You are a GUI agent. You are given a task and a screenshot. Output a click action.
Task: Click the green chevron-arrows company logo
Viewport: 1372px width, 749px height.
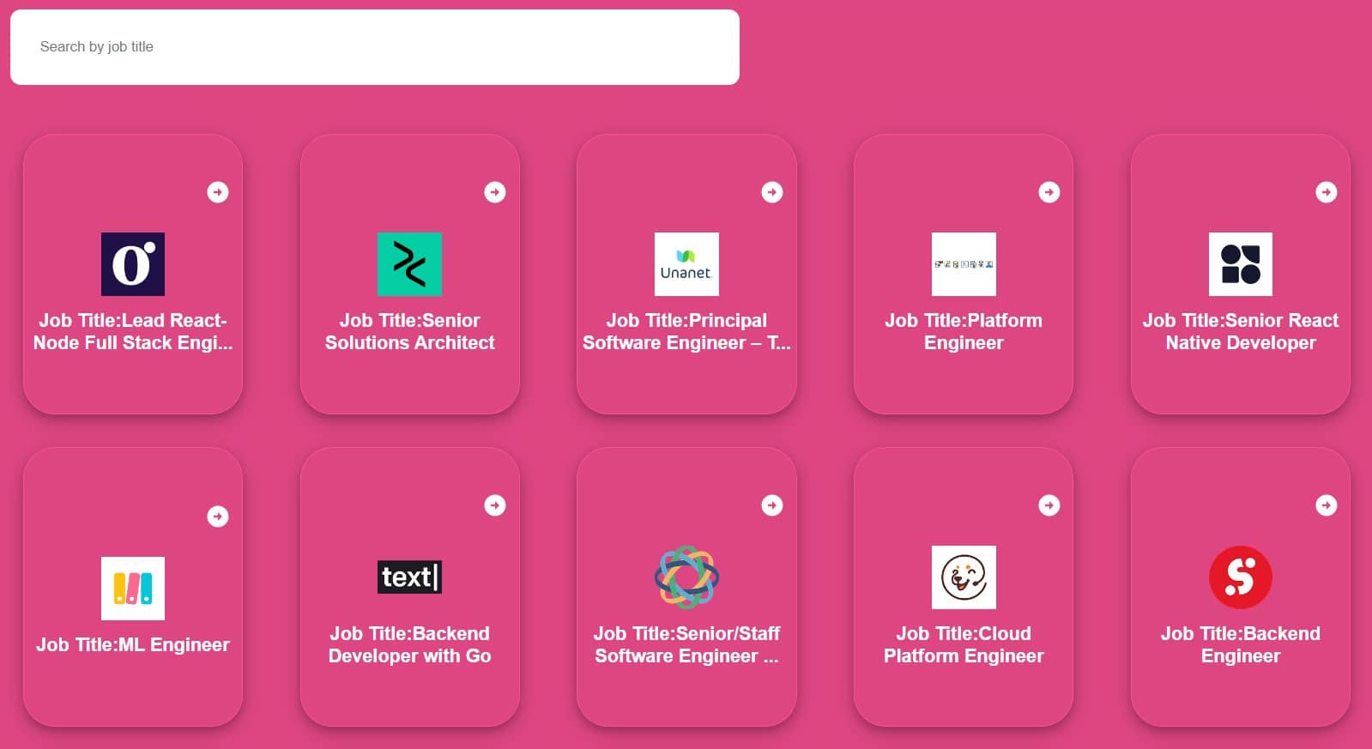click(410, 264)
